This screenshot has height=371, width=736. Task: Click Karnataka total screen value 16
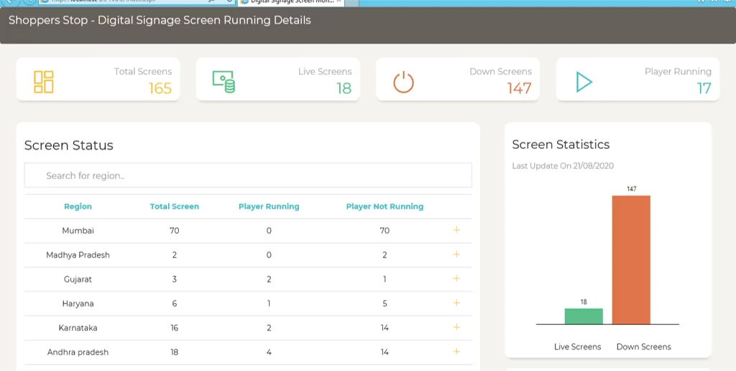coord(174,328)
